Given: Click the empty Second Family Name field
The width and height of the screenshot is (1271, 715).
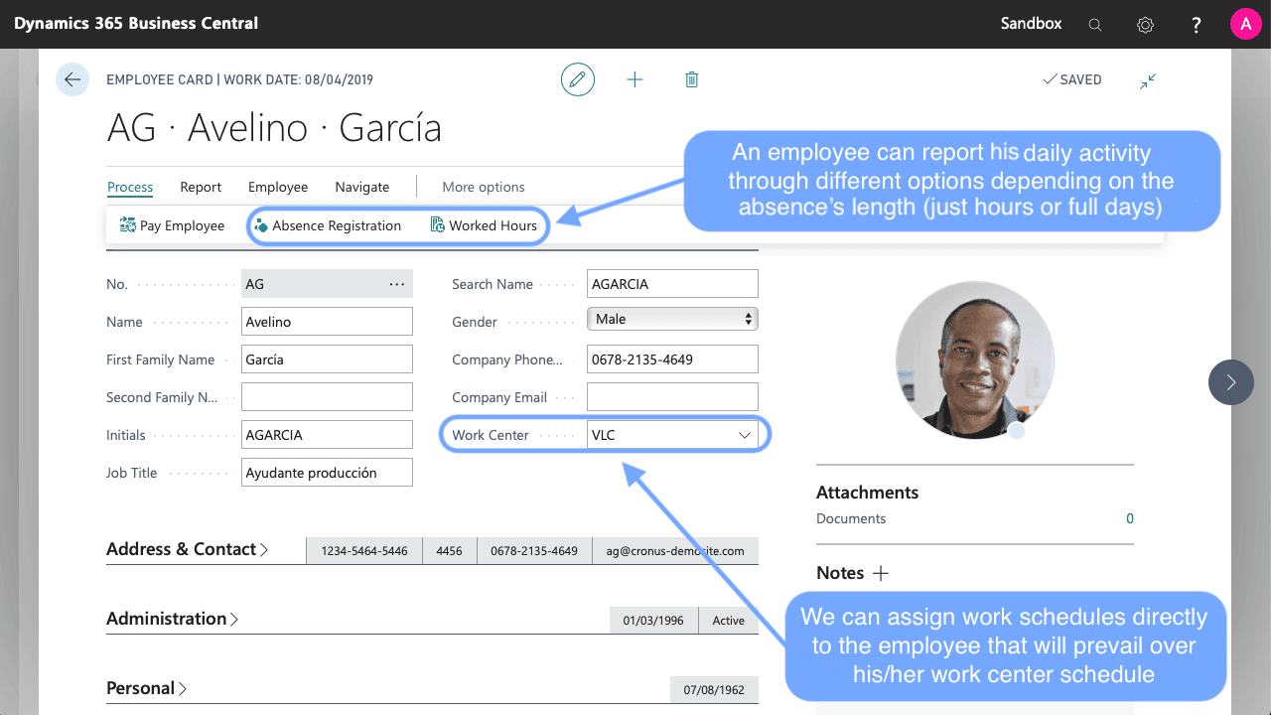Looking at the screenshot, I should pos(327,397).
